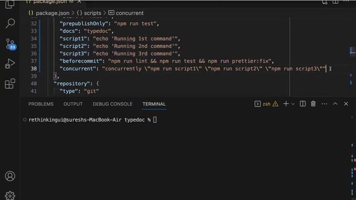Close the package.json editor tab
Screen dimensions: 356x200
coord(79,2)
